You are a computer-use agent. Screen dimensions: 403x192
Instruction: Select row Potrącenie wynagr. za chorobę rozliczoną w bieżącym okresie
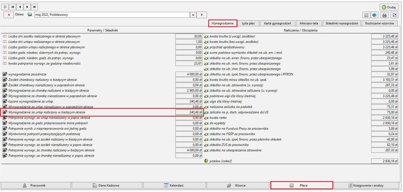(x=102, y=150)
